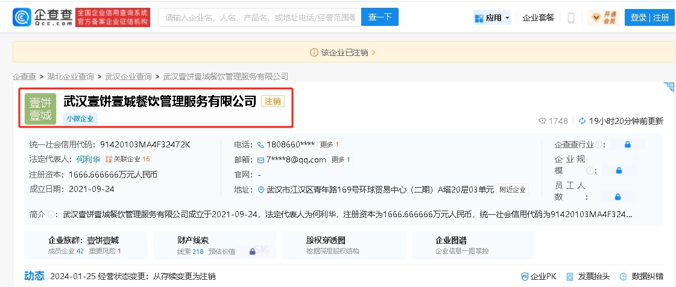Expand 更多 next to the email address
676x287 pixels.
[341, 159]
